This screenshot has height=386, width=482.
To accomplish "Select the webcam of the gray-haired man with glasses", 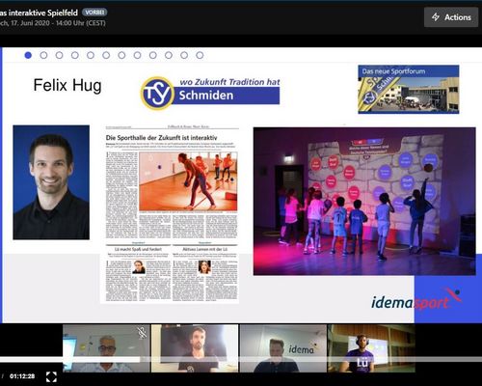I will [x=106, y=348].
